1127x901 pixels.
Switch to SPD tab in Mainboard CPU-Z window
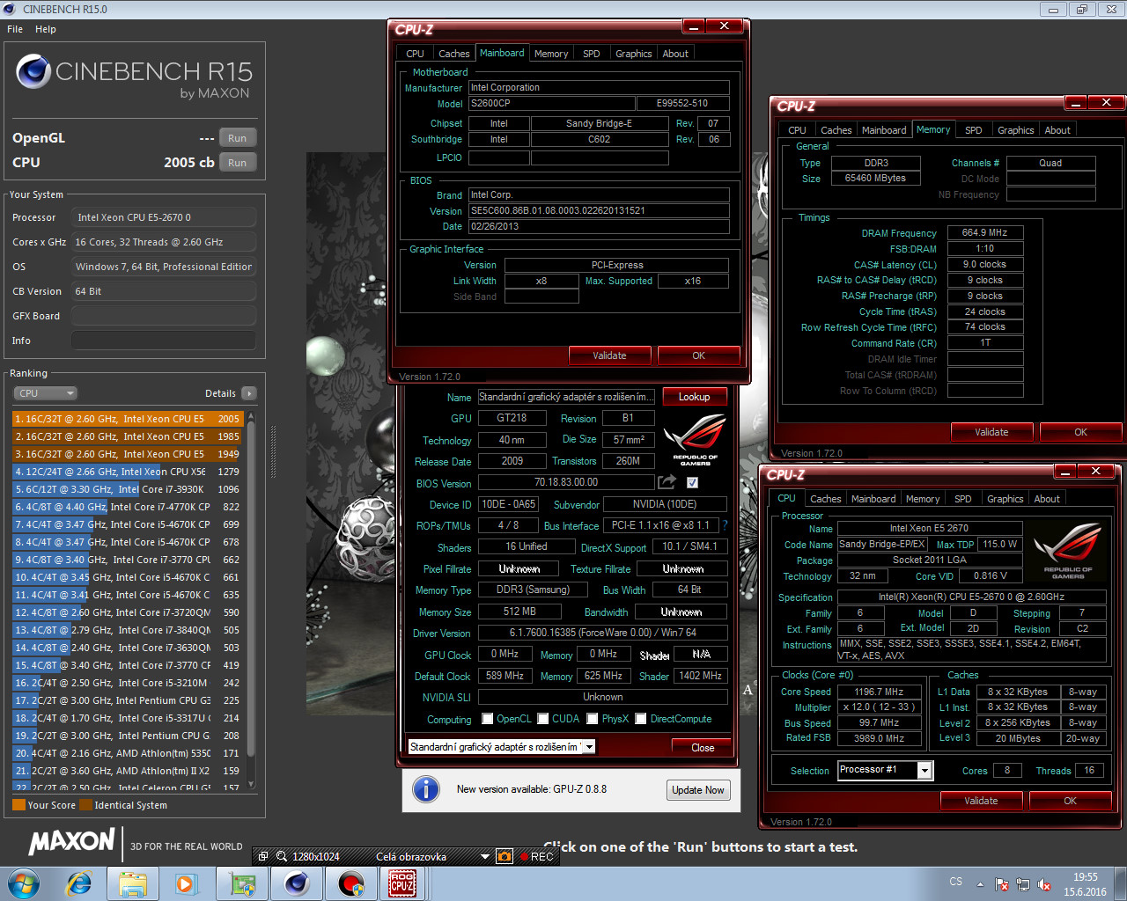click(592, 54)
